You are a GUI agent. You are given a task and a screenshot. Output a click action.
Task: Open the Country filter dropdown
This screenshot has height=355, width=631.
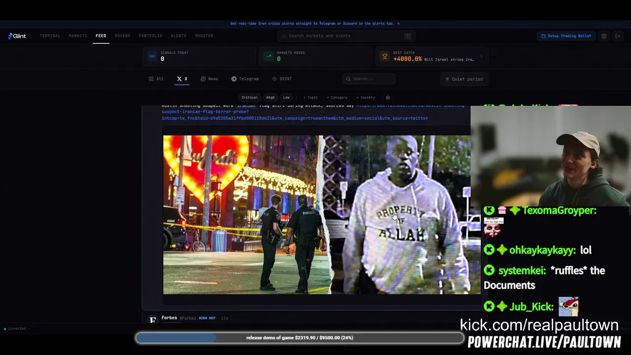coord(366,98)
